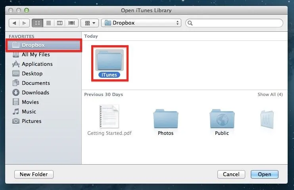This screenshot has width=294, height=190.
Task: Select the Public folder icon
Action: pyautogui.click(x=222, y=119)
